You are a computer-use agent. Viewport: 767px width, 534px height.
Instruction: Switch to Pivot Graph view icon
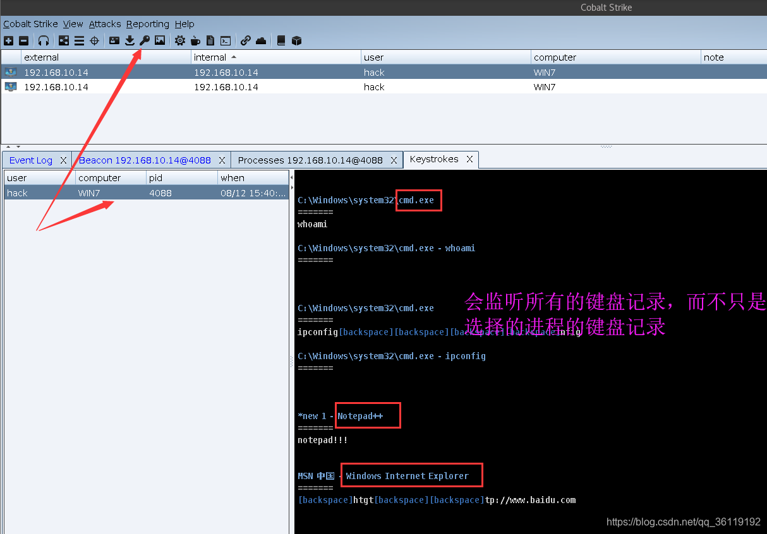point(64,40)
